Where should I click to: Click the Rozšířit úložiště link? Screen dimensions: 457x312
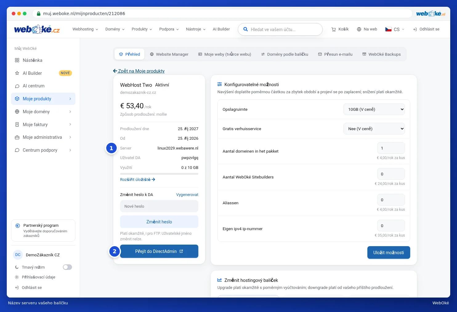[x=138, y=179]
